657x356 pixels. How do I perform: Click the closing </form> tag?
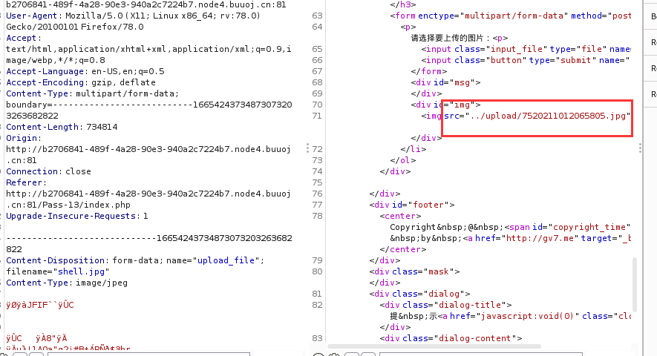tap(429, 71)
